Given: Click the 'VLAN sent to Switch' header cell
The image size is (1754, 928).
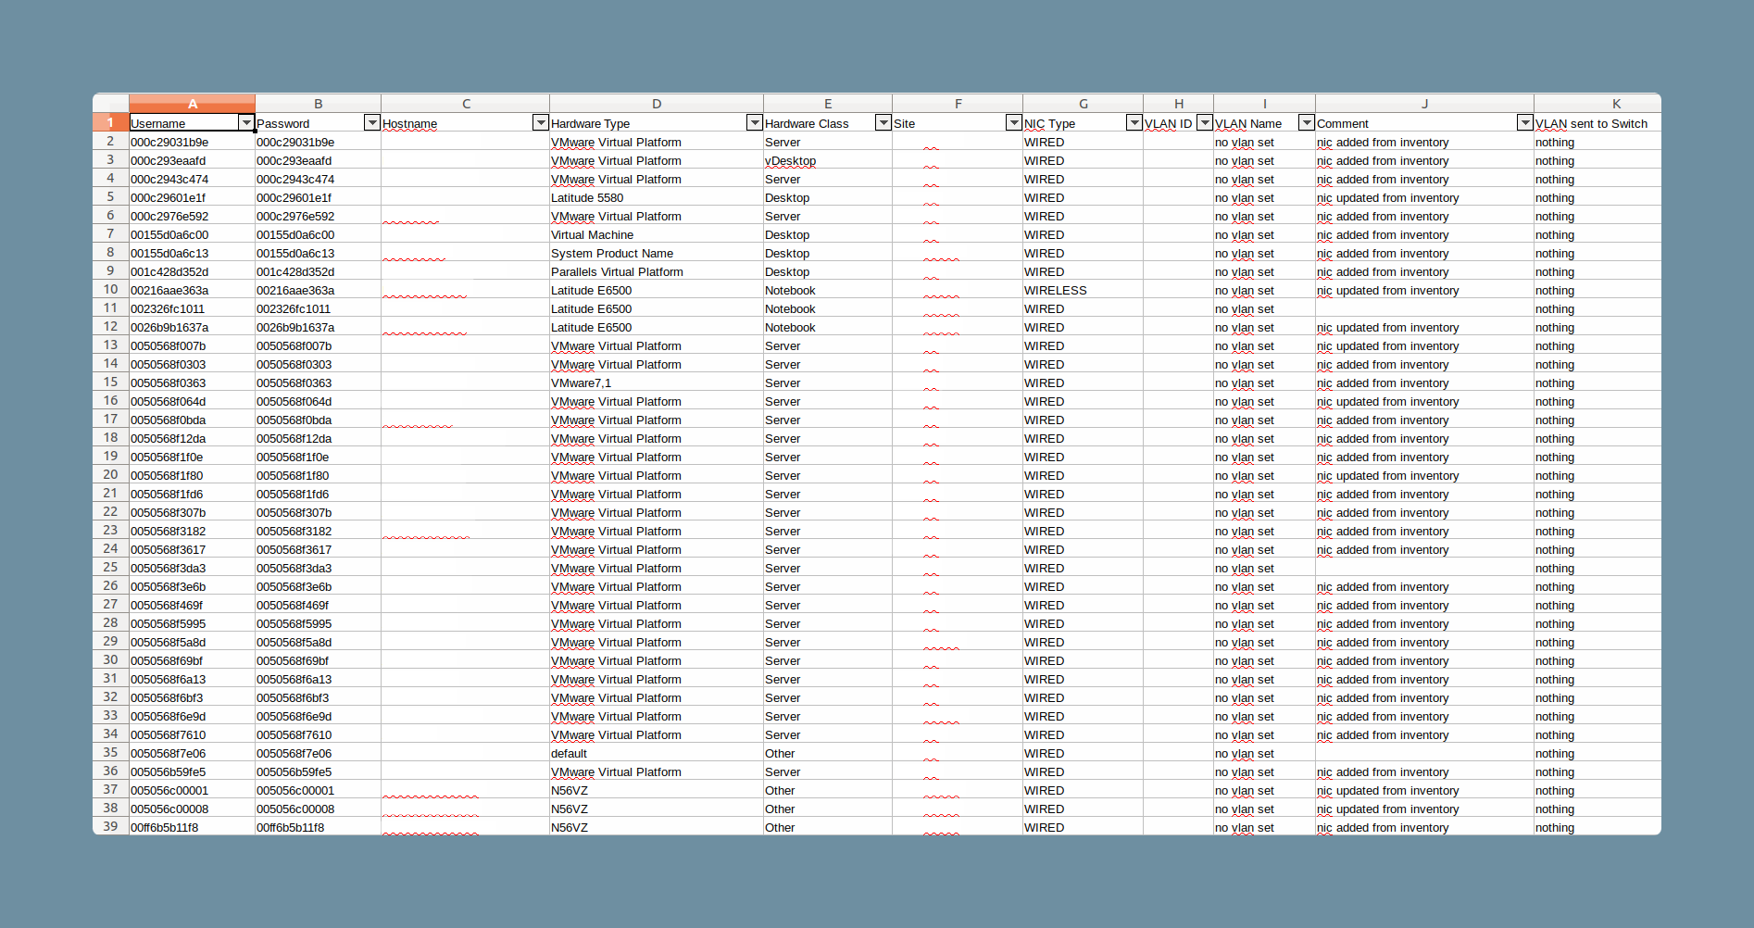Looking at the screenshot, I should coord(1597,123).
